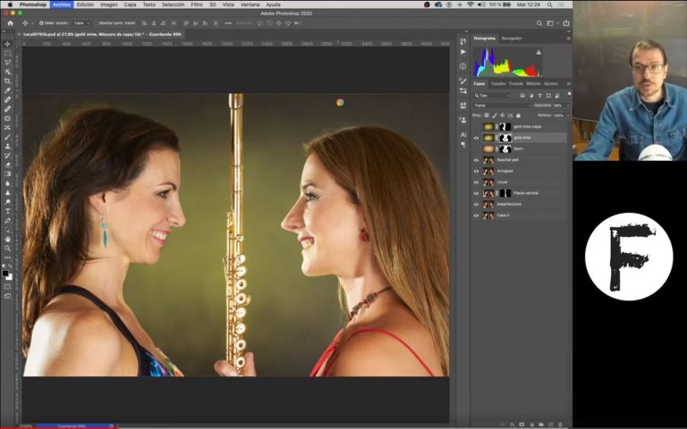This screenshot has width=687, height=429.
Task: Click the Wi-Fi status icon in menu bar
Action: tap(471, 4)
